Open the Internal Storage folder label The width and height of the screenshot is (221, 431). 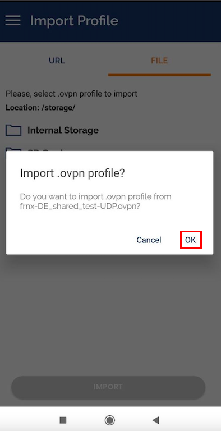63,130
